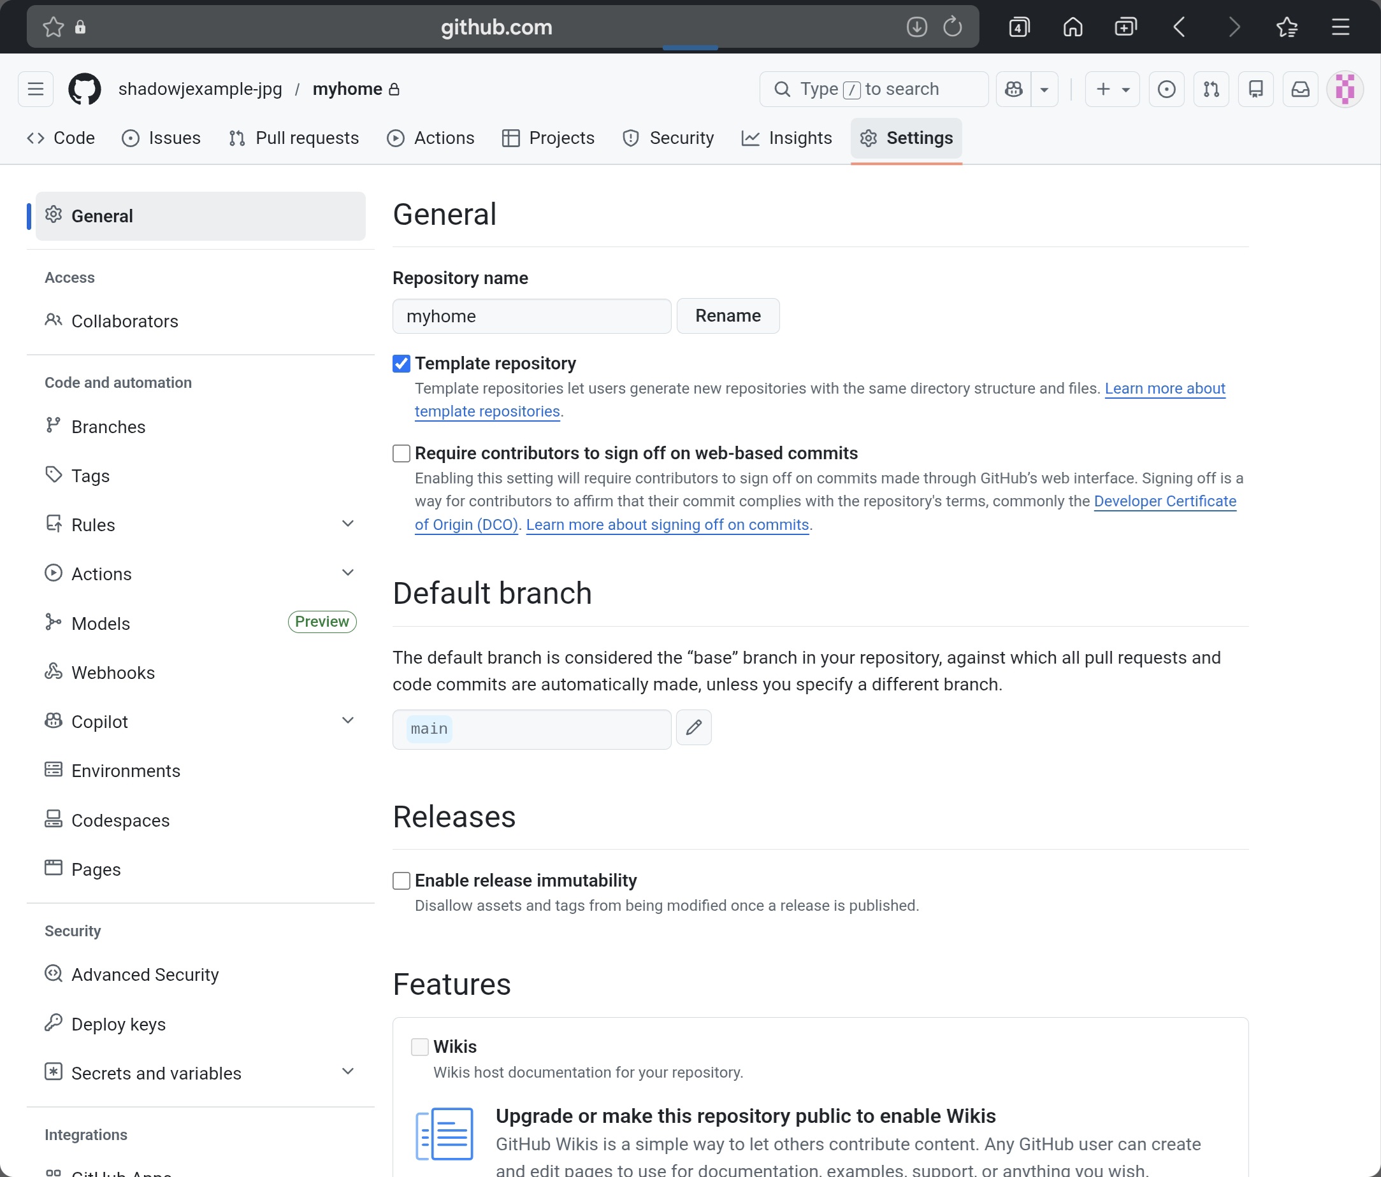Click the GitHub Octocat logo
Viewport: 1381px width, 1177px height.
click(85, 89)
